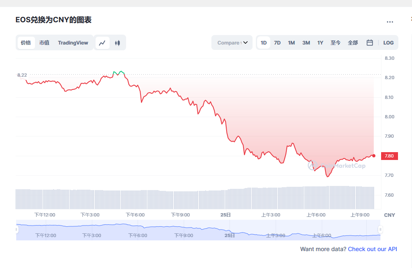This screenshot has width=412, height=268.
Task: Select the 至今 time range
Action: [335, 42]
